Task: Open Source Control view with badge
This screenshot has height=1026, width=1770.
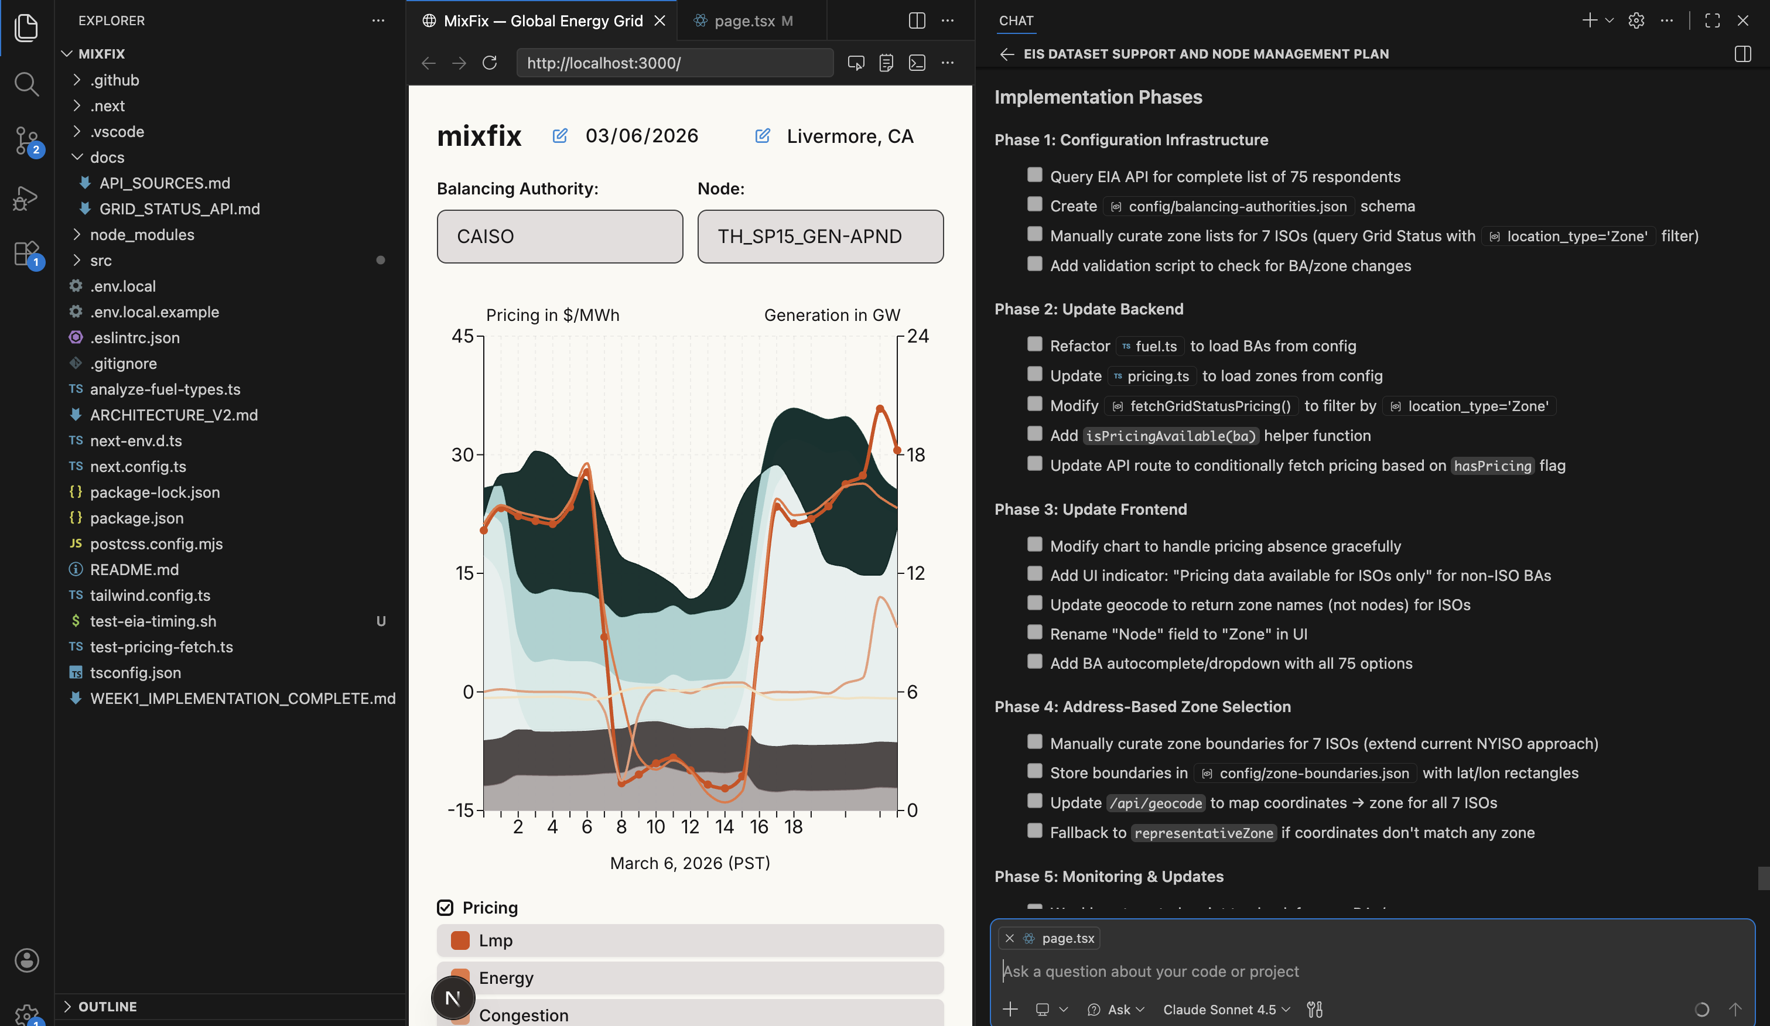Action: pyautogui.click(x=27, y=141)
